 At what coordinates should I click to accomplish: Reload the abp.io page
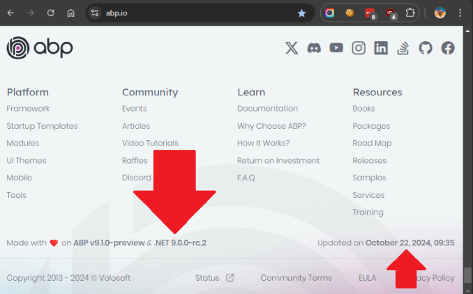tap(51, 13)
